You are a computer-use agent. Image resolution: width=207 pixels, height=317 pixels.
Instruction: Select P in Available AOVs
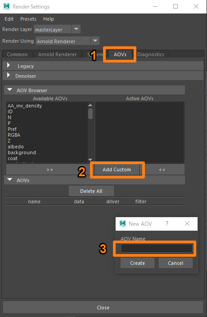point(9,123)
